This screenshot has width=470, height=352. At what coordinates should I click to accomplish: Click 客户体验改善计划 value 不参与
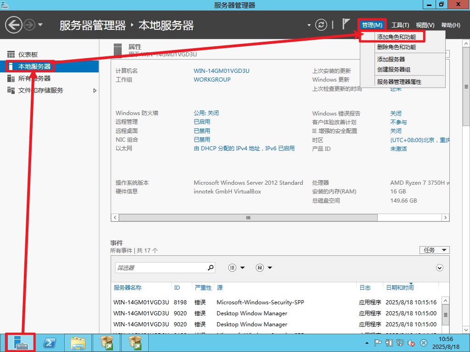point(398,122)
